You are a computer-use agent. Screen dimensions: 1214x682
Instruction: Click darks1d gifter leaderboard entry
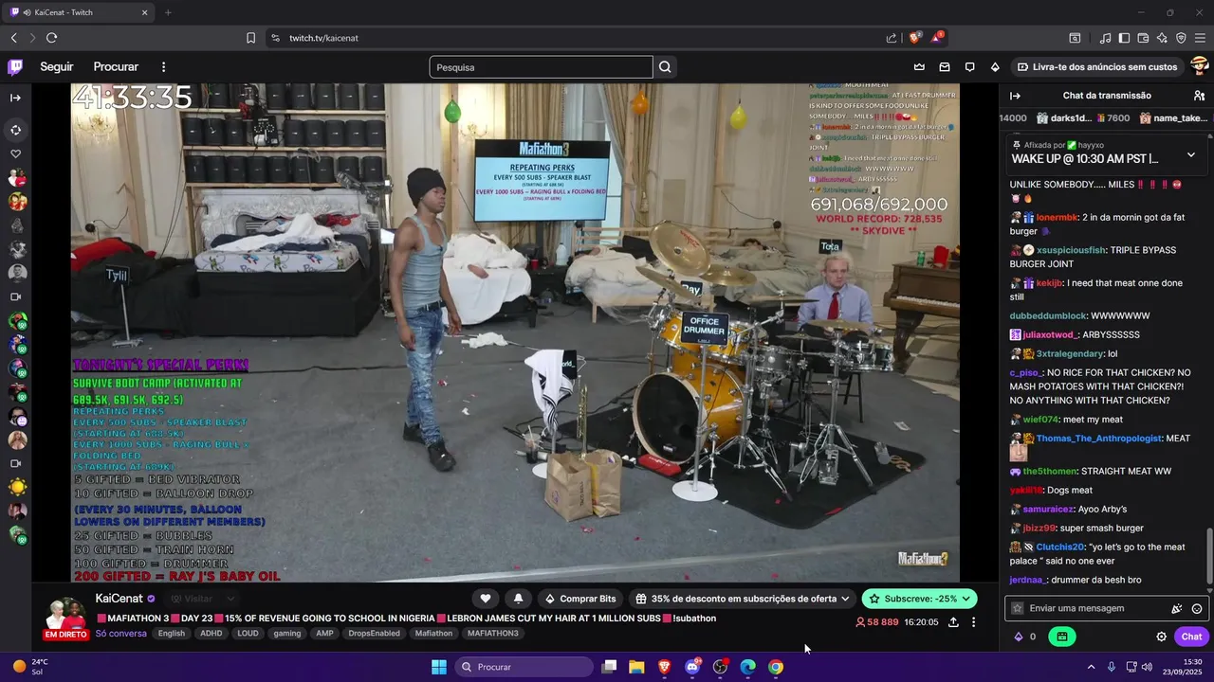[1082, 118]
